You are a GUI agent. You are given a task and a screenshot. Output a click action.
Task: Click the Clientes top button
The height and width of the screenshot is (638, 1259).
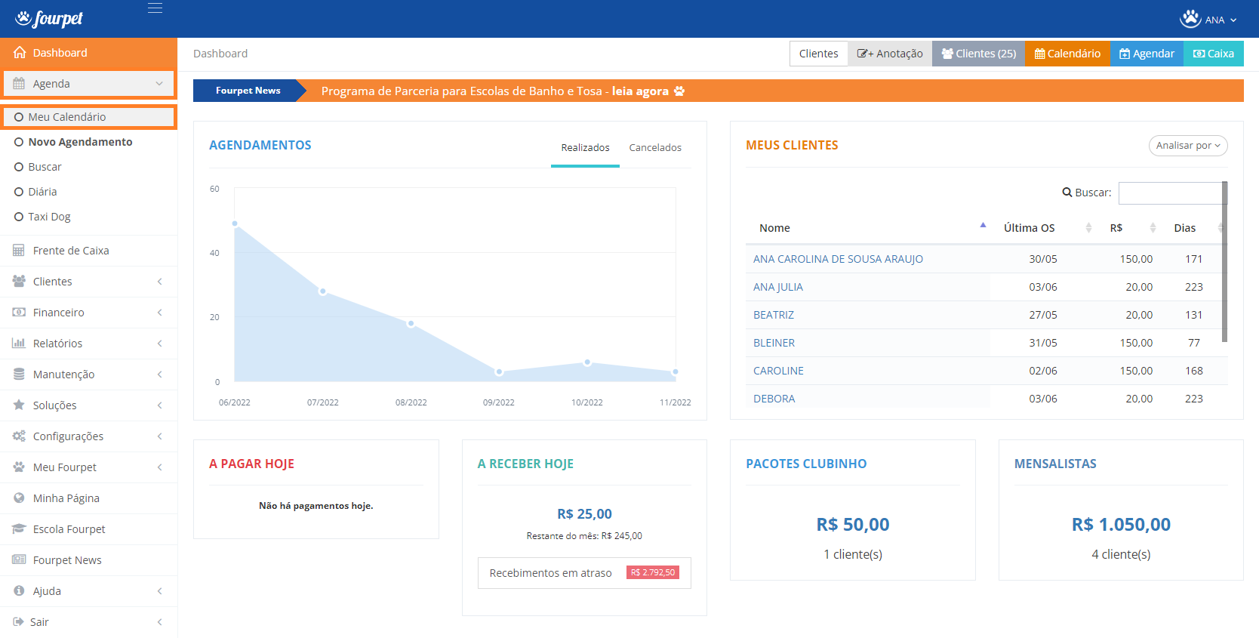click(x=818, y=54)
